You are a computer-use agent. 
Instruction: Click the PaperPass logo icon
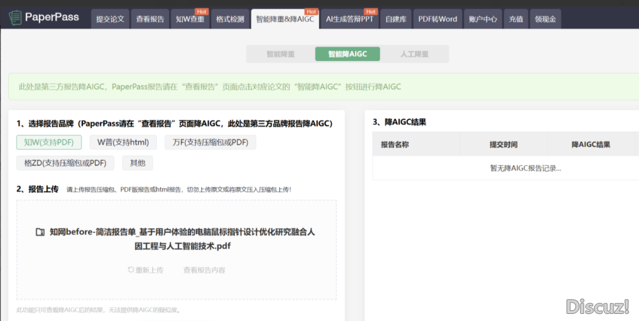pyautogui.click(x=15, y=18)
